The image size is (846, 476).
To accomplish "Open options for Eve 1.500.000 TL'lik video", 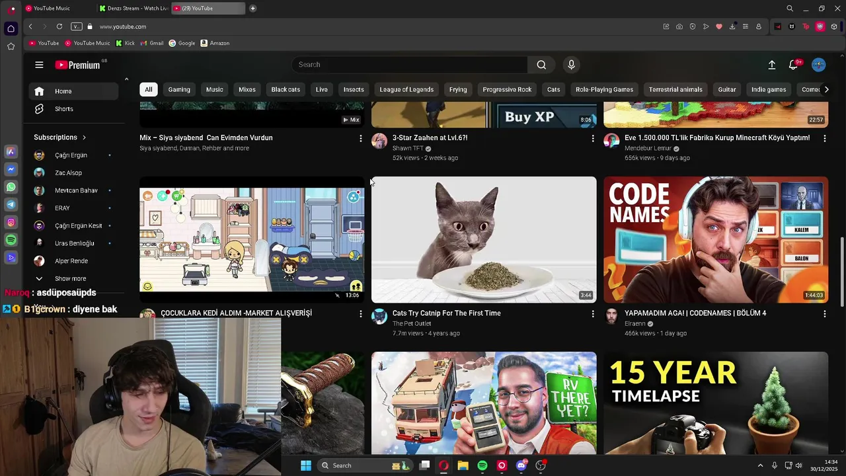I will click(x=824, y=139).
